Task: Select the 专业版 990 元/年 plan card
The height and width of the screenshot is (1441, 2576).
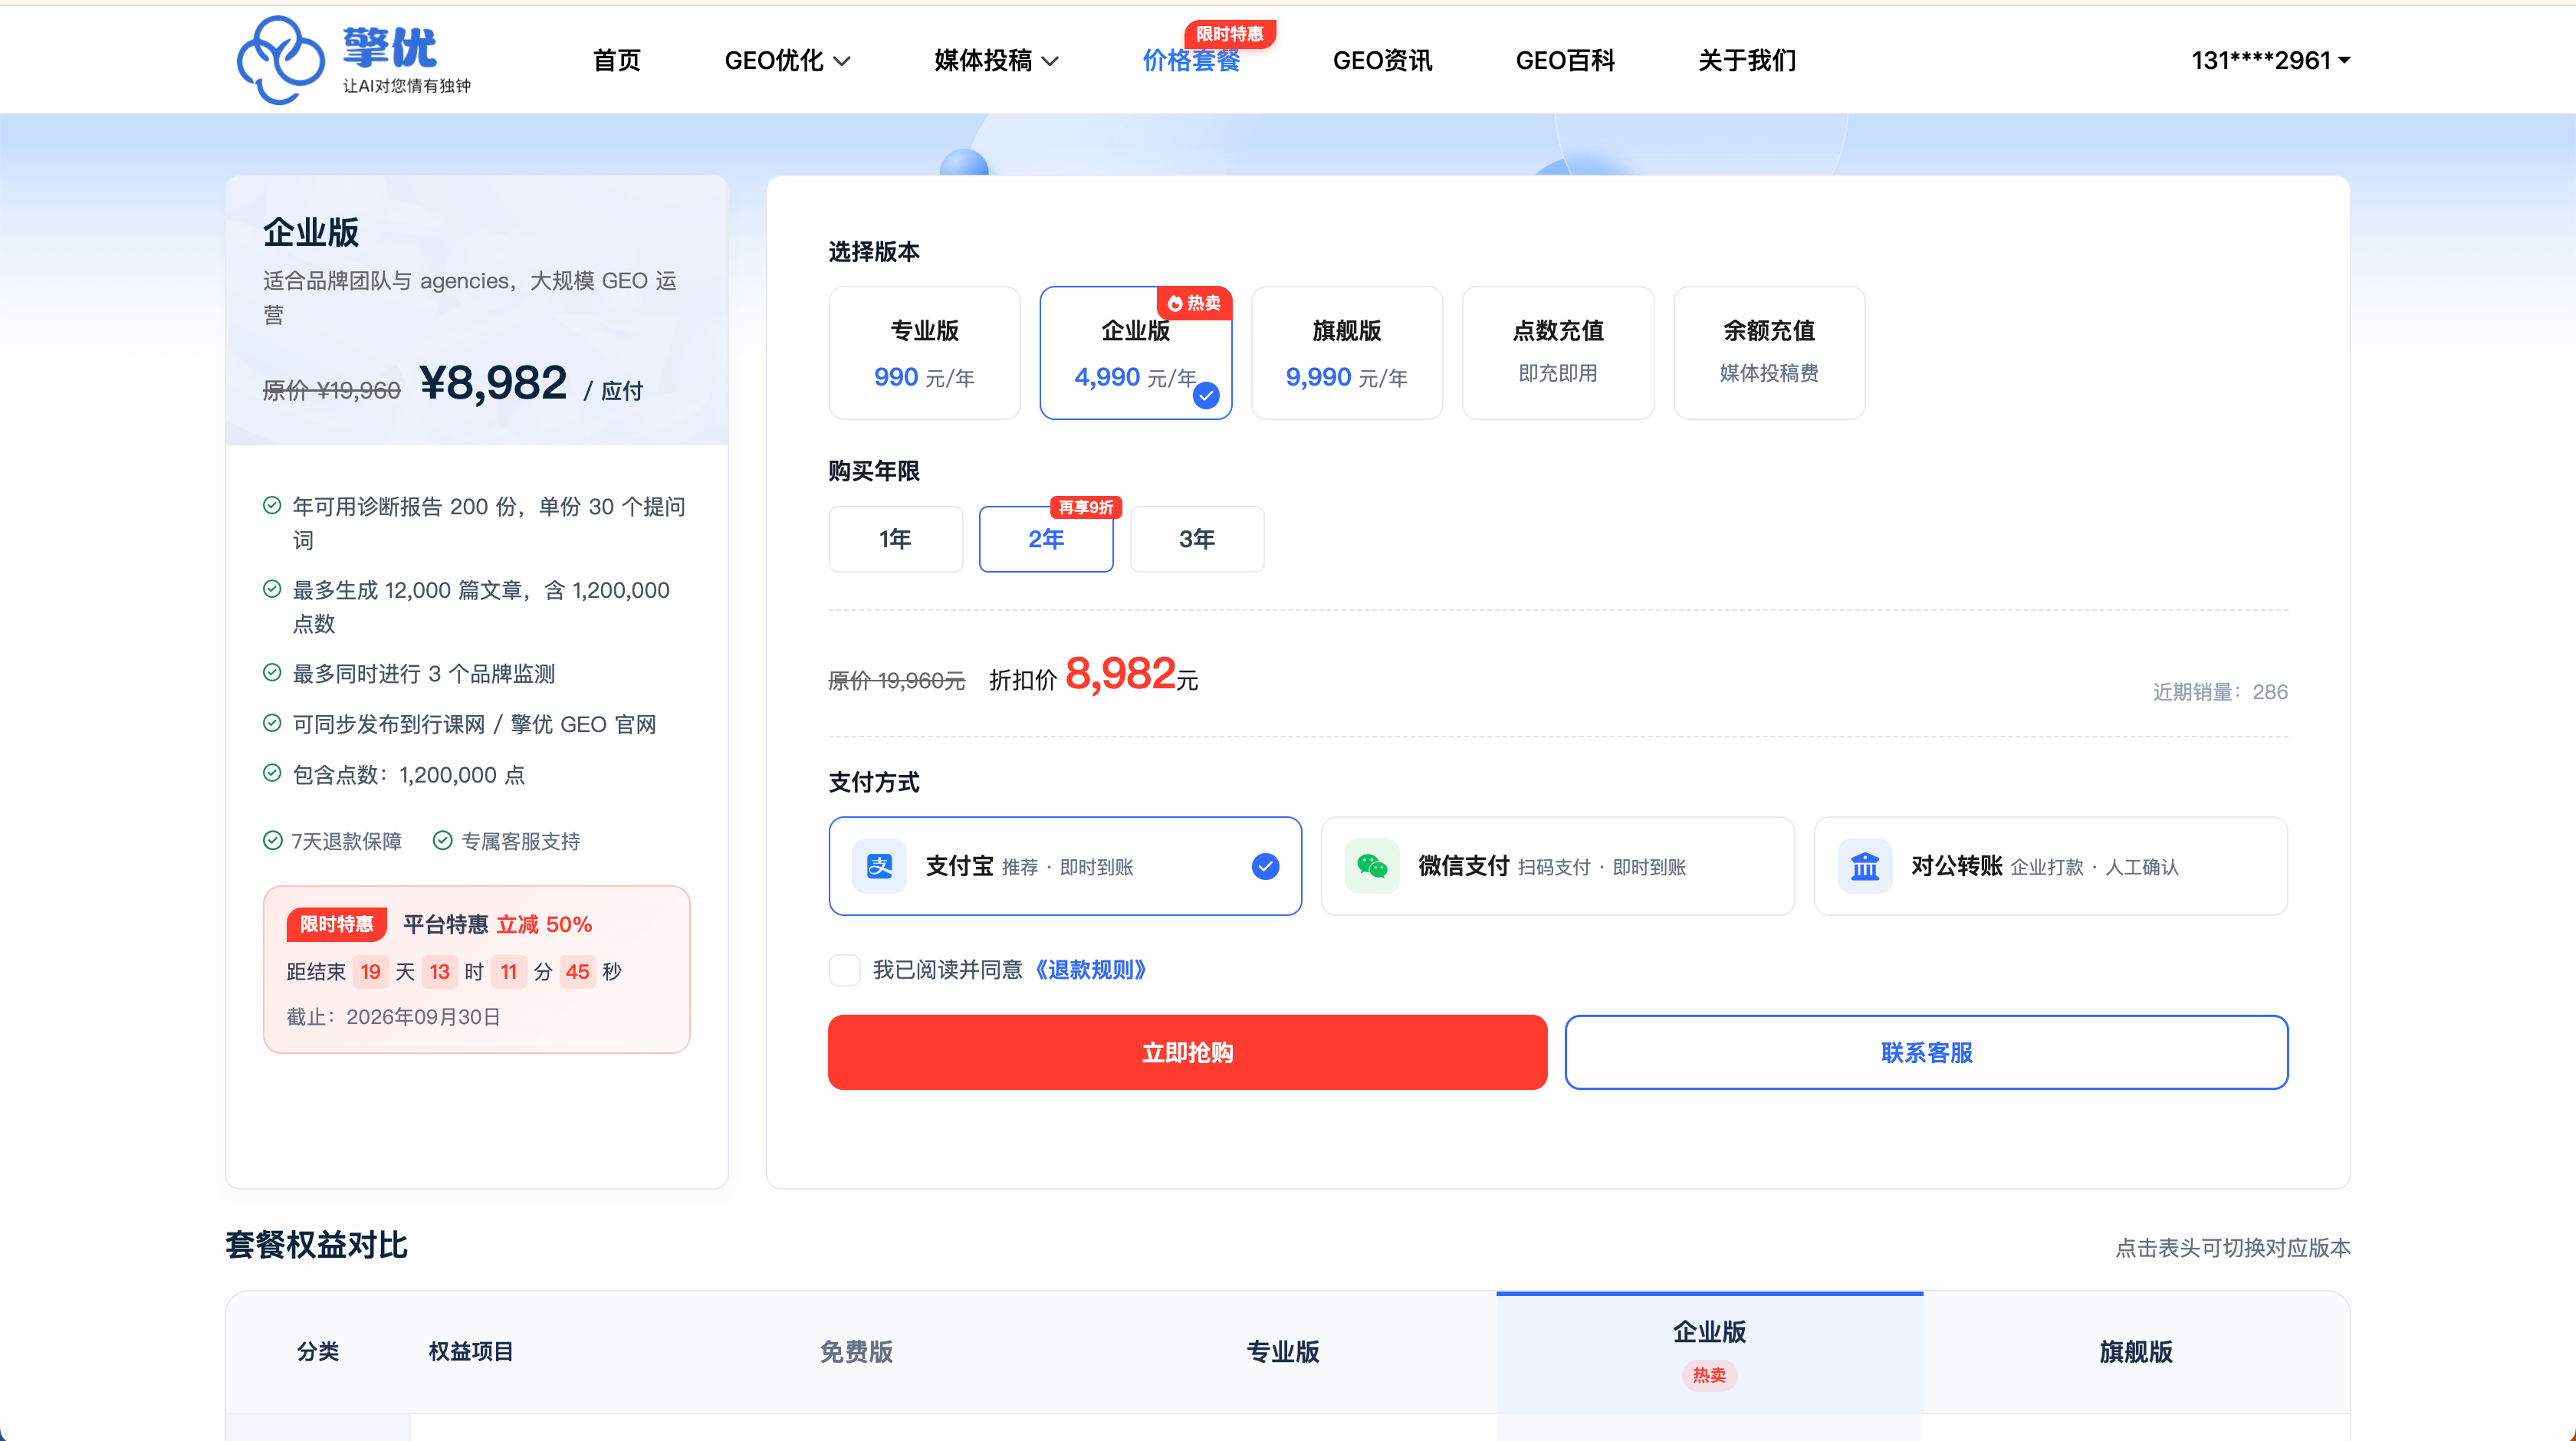Action: [x=924, y=353]
